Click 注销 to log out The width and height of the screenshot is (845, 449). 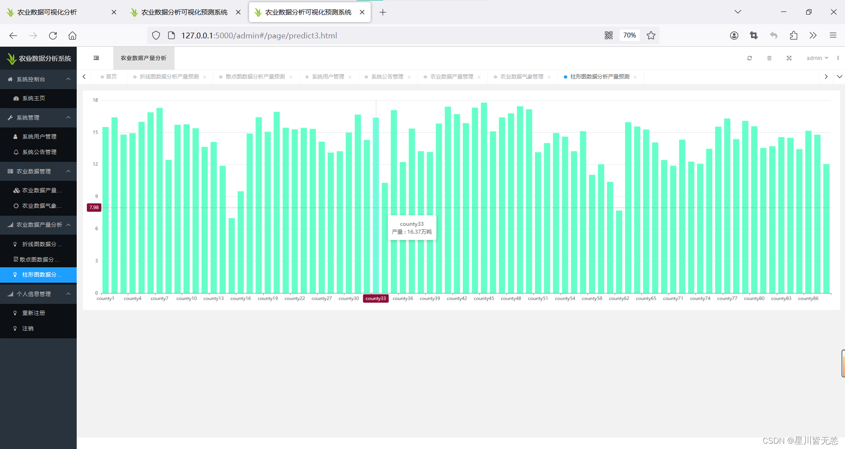tap(38, 329)
